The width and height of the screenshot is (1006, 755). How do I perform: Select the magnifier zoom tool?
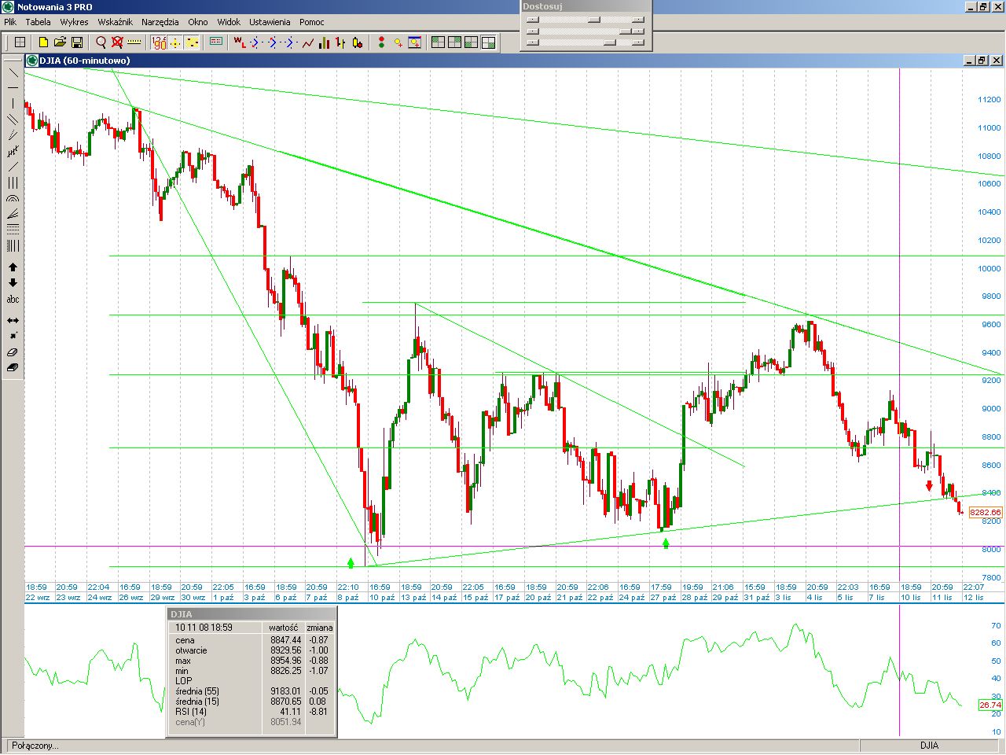[x=101, y=42]
